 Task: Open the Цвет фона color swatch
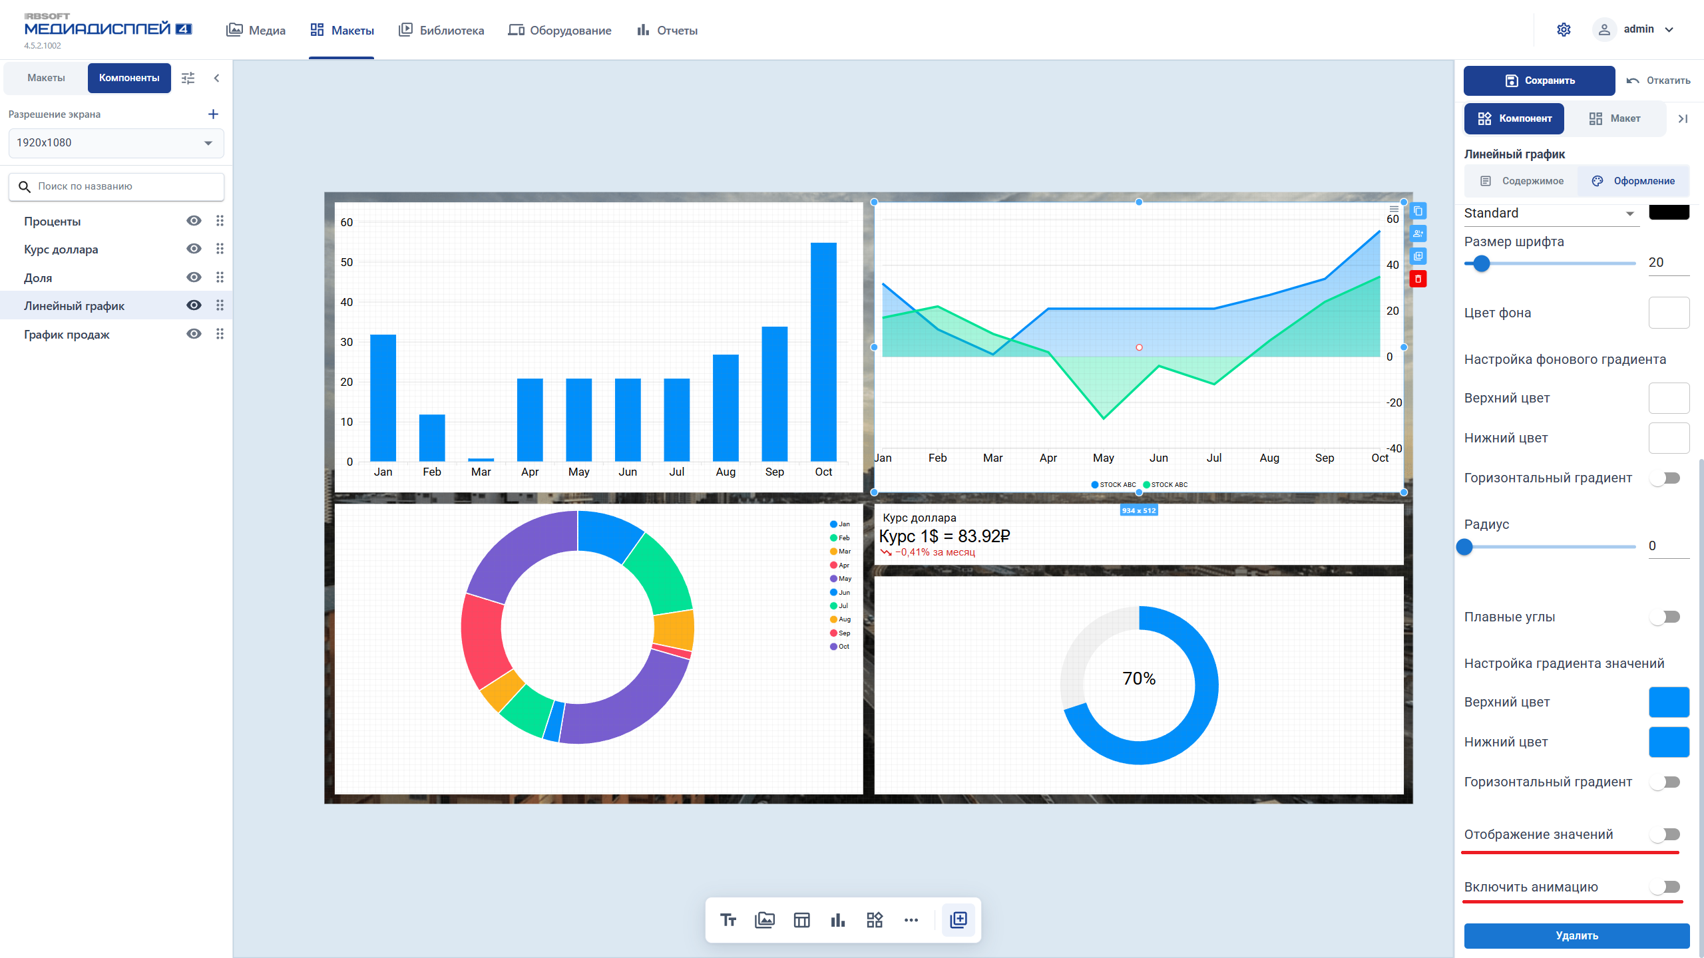[x=1669, y=313]
